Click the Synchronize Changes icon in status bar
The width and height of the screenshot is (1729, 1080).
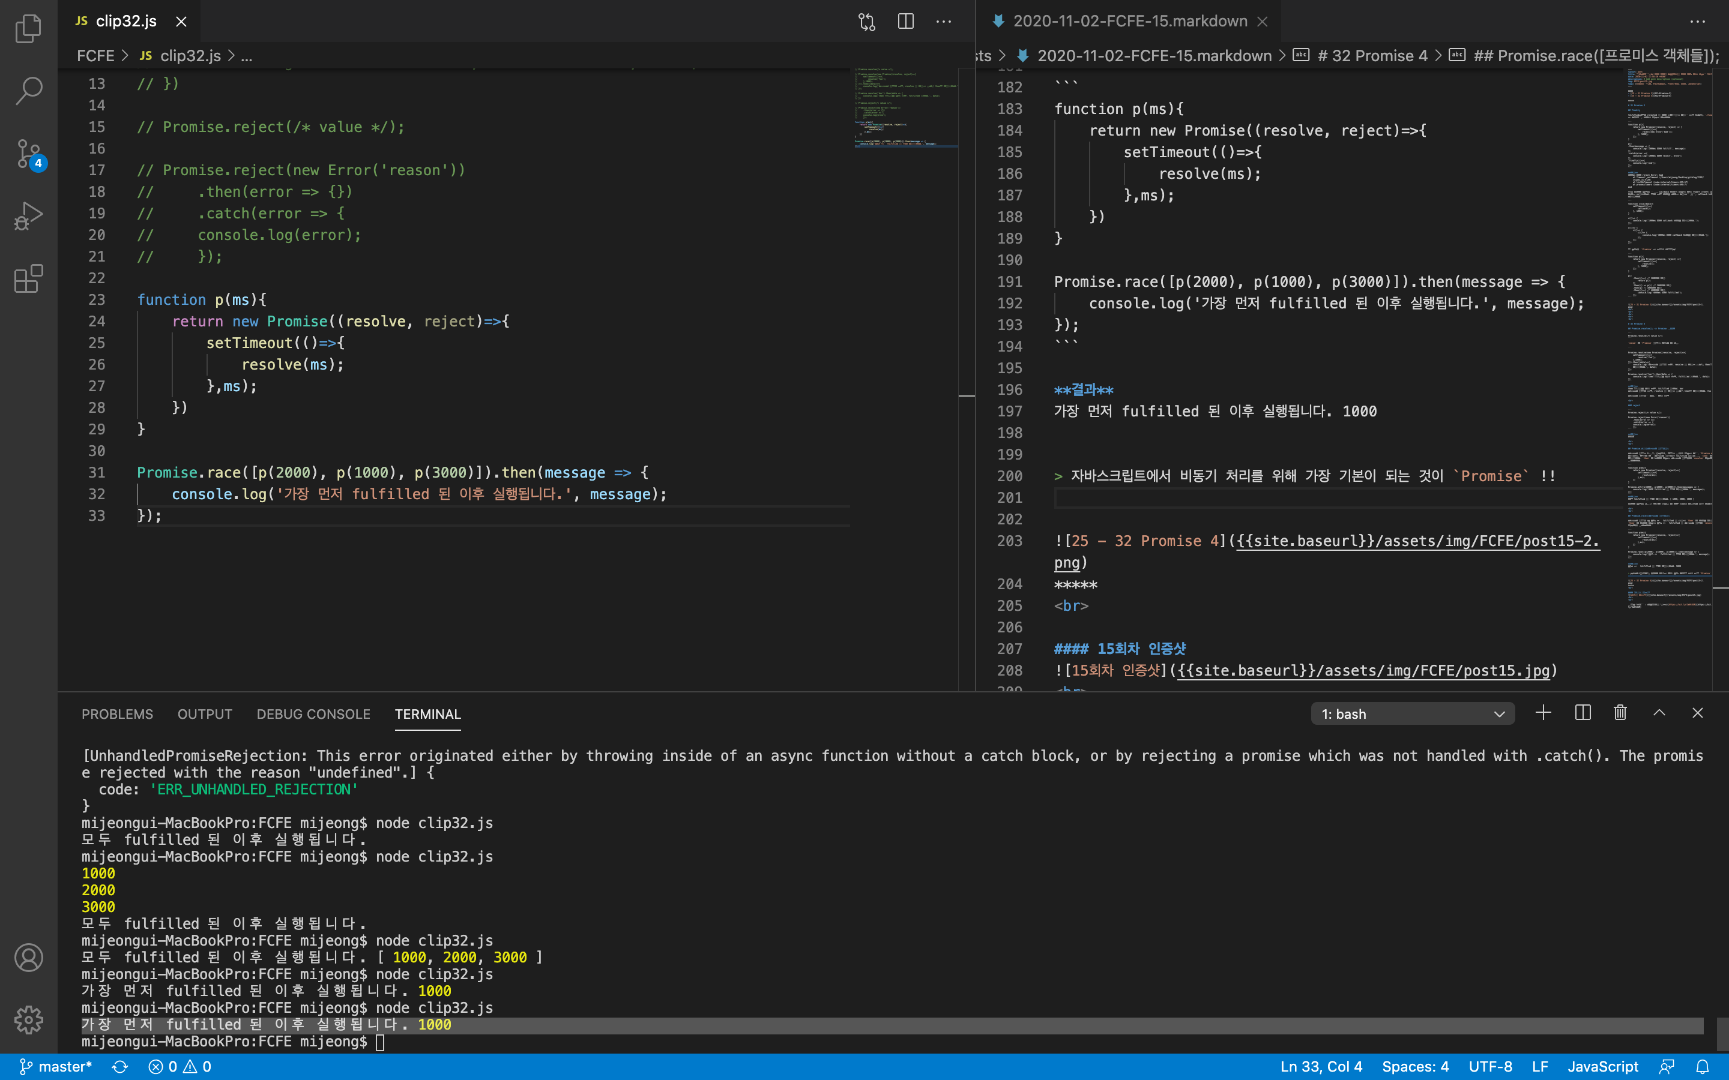(x=120, y=1066)
